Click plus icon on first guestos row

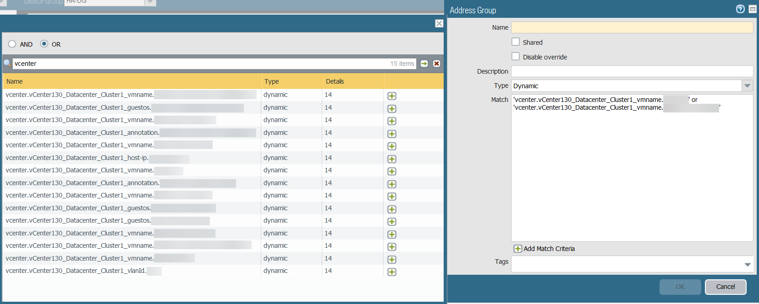tap(391, 109)
